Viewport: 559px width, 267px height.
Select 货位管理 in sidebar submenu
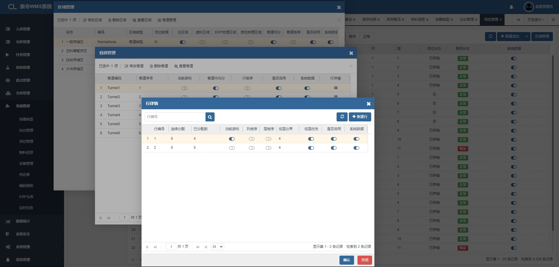coord(26,142)
